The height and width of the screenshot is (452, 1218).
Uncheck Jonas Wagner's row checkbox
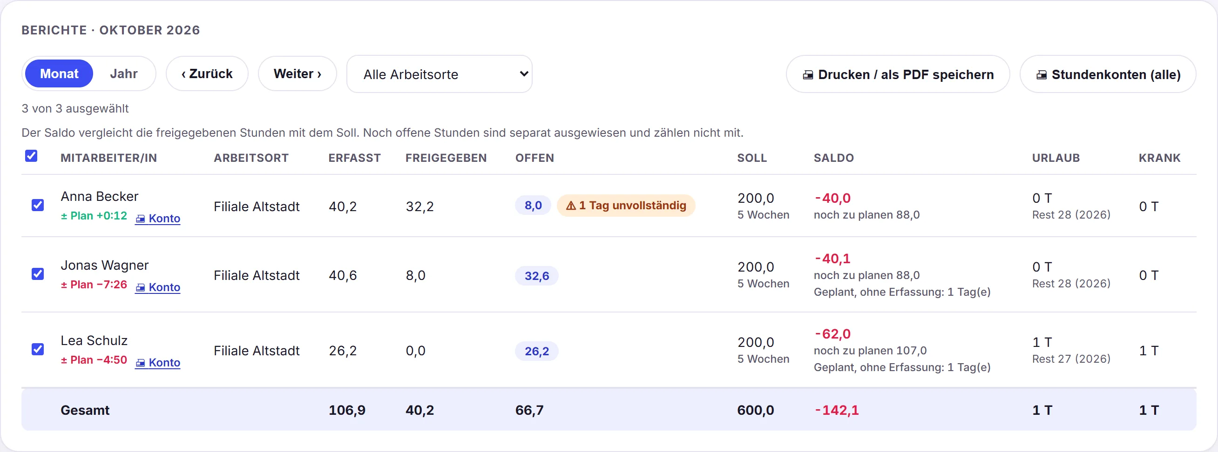tap(38, 274)
